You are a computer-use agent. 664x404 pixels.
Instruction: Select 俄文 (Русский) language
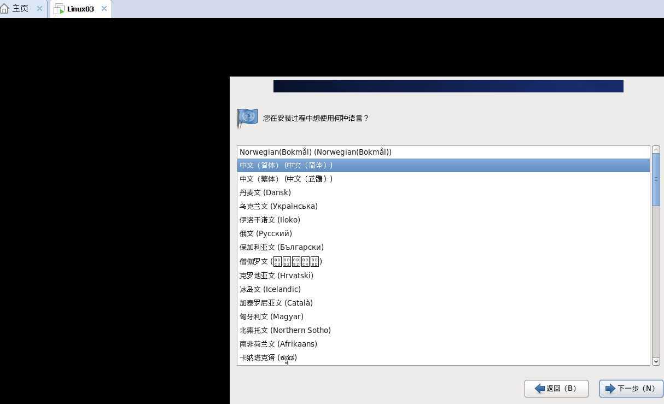(x=444, y=233)
